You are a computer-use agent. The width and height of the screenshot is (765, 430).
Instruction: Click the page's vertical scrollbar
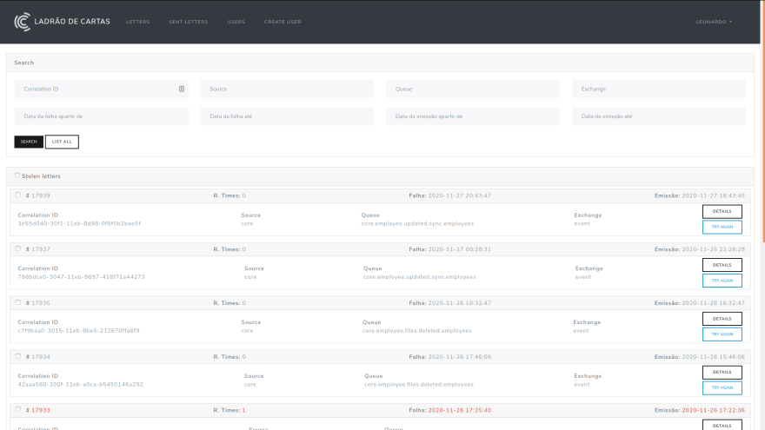(763, 121)
